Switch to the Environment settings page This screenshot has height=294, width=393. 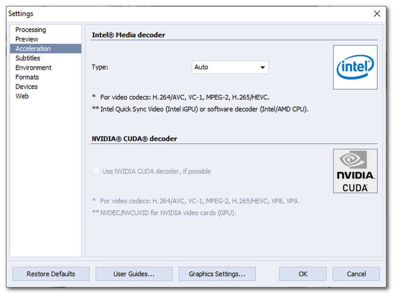pos(33,68)
